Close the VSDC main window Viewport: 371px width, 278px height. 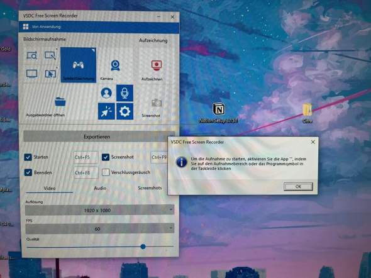coord(172,17)
